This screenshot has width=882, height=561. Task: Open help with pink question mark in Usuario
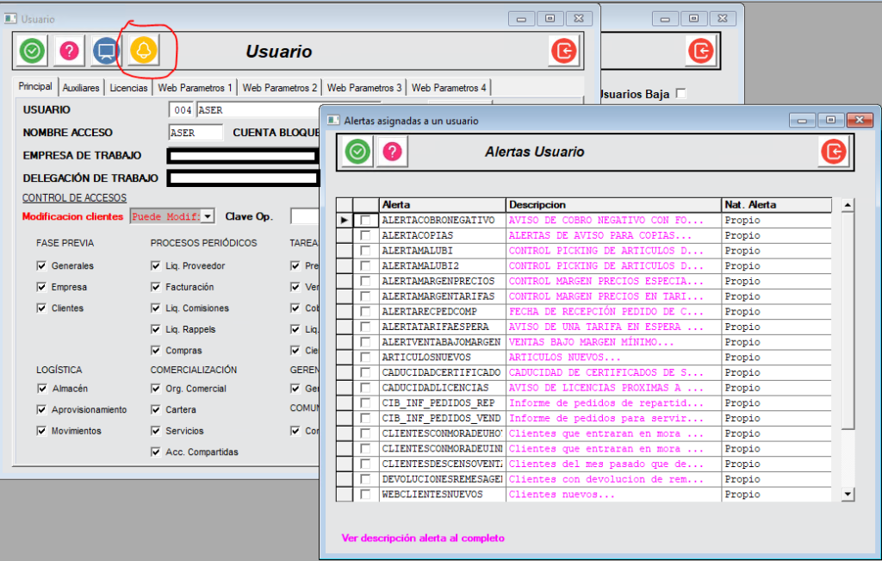point(69,52)
